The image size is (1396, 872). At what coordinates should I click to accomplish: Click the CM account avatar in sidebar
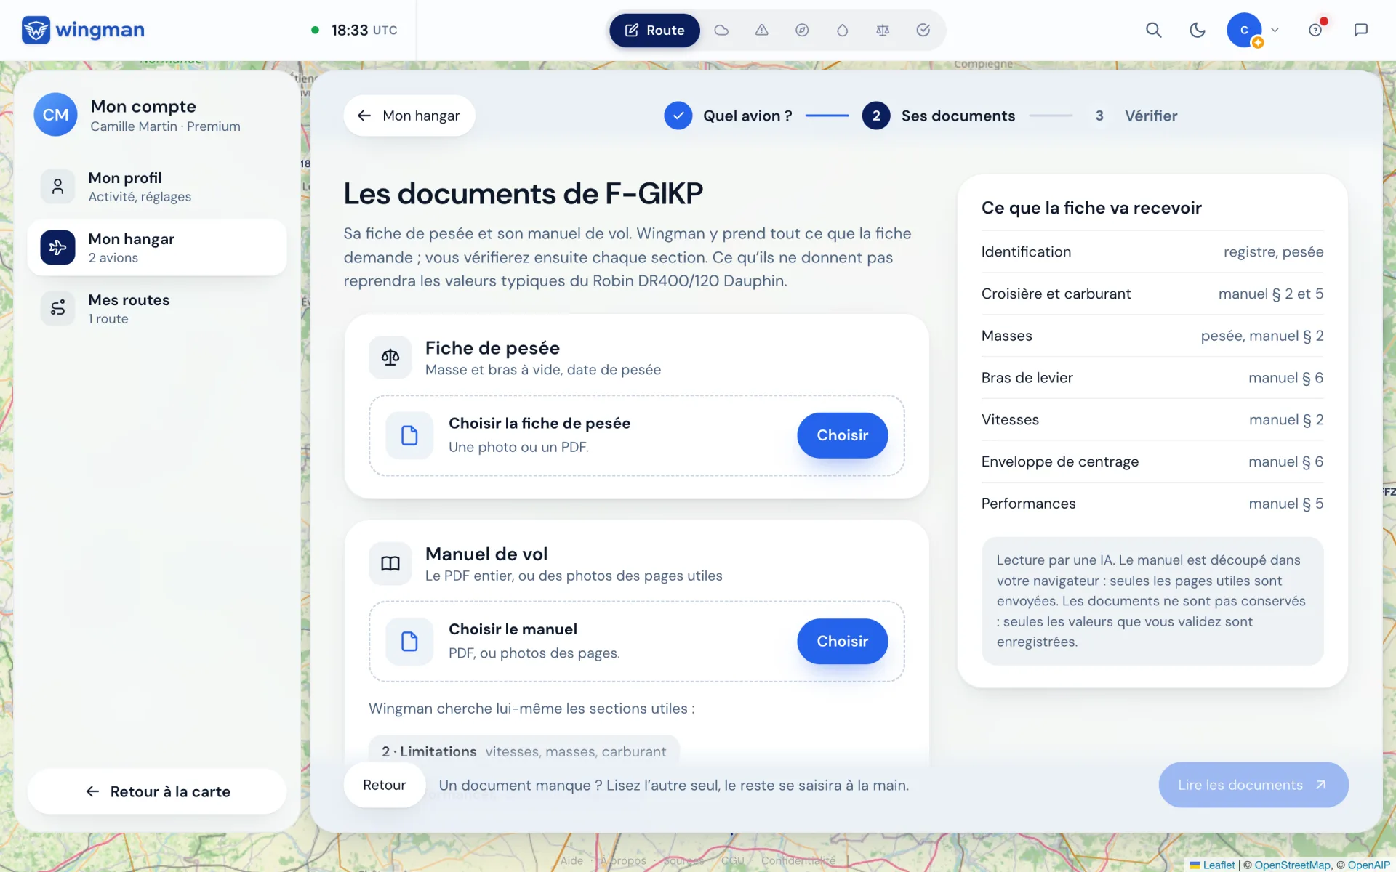(55, 115)
